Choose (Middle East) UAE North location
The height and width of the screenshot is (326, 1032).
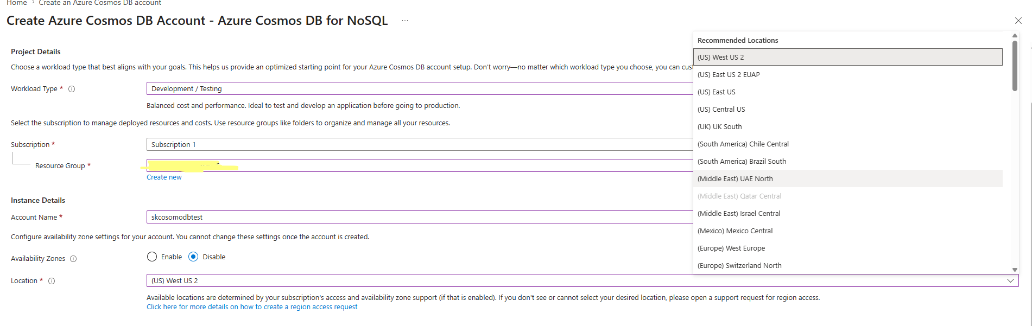pyautogui.click(x=847, y=178)
